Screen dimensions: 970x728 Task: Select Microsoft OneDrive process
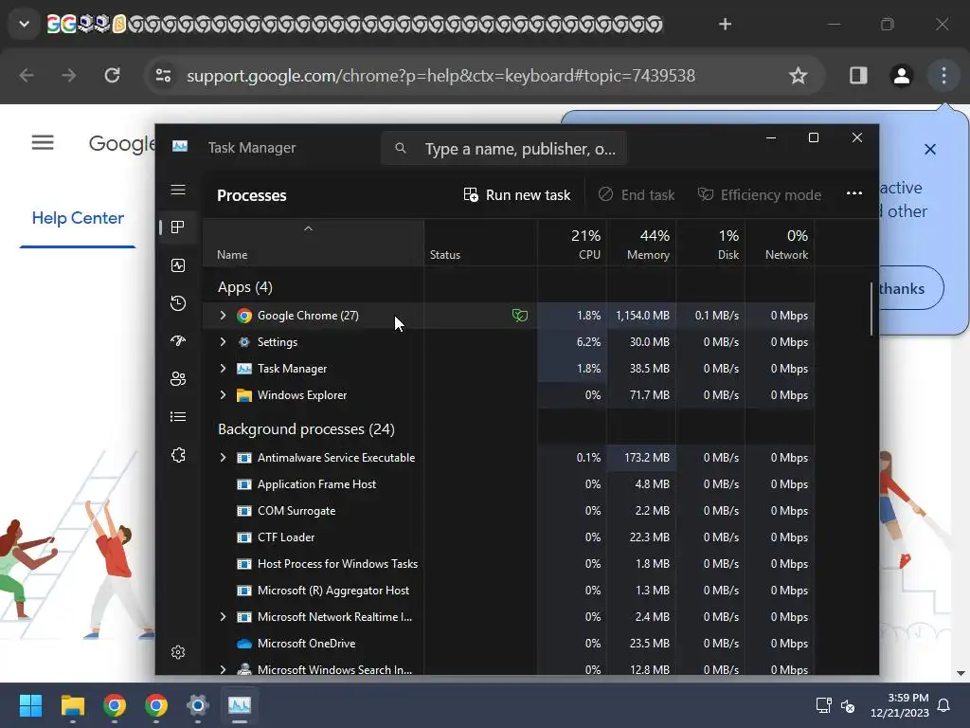click(509, 644)
